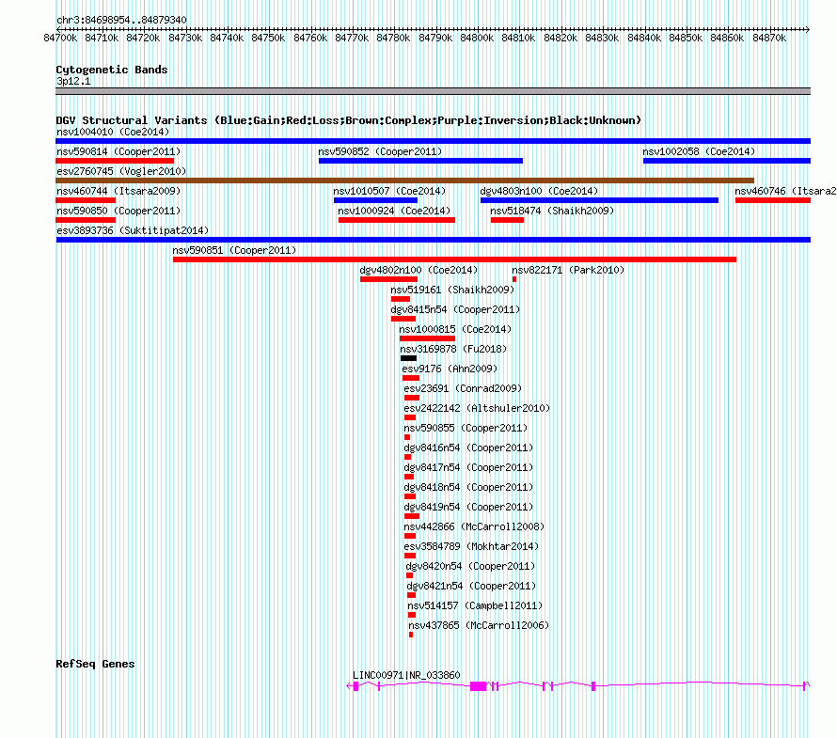Select the esv2422142 (Altshuler2010) label
This screenshot has width=837, height=738.
[477, 408]
